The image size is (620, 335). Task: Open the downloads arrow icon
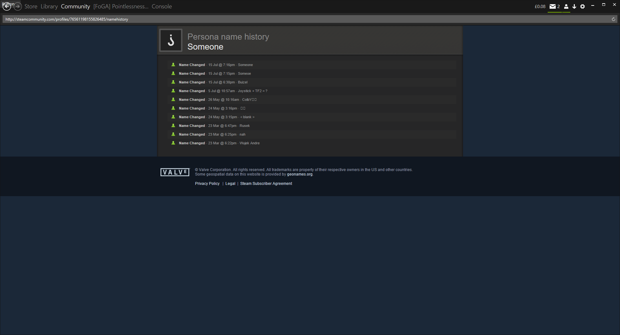(x=574, y=6)
